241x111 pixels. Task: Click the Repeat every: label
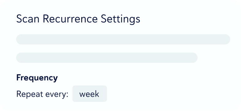42,94
